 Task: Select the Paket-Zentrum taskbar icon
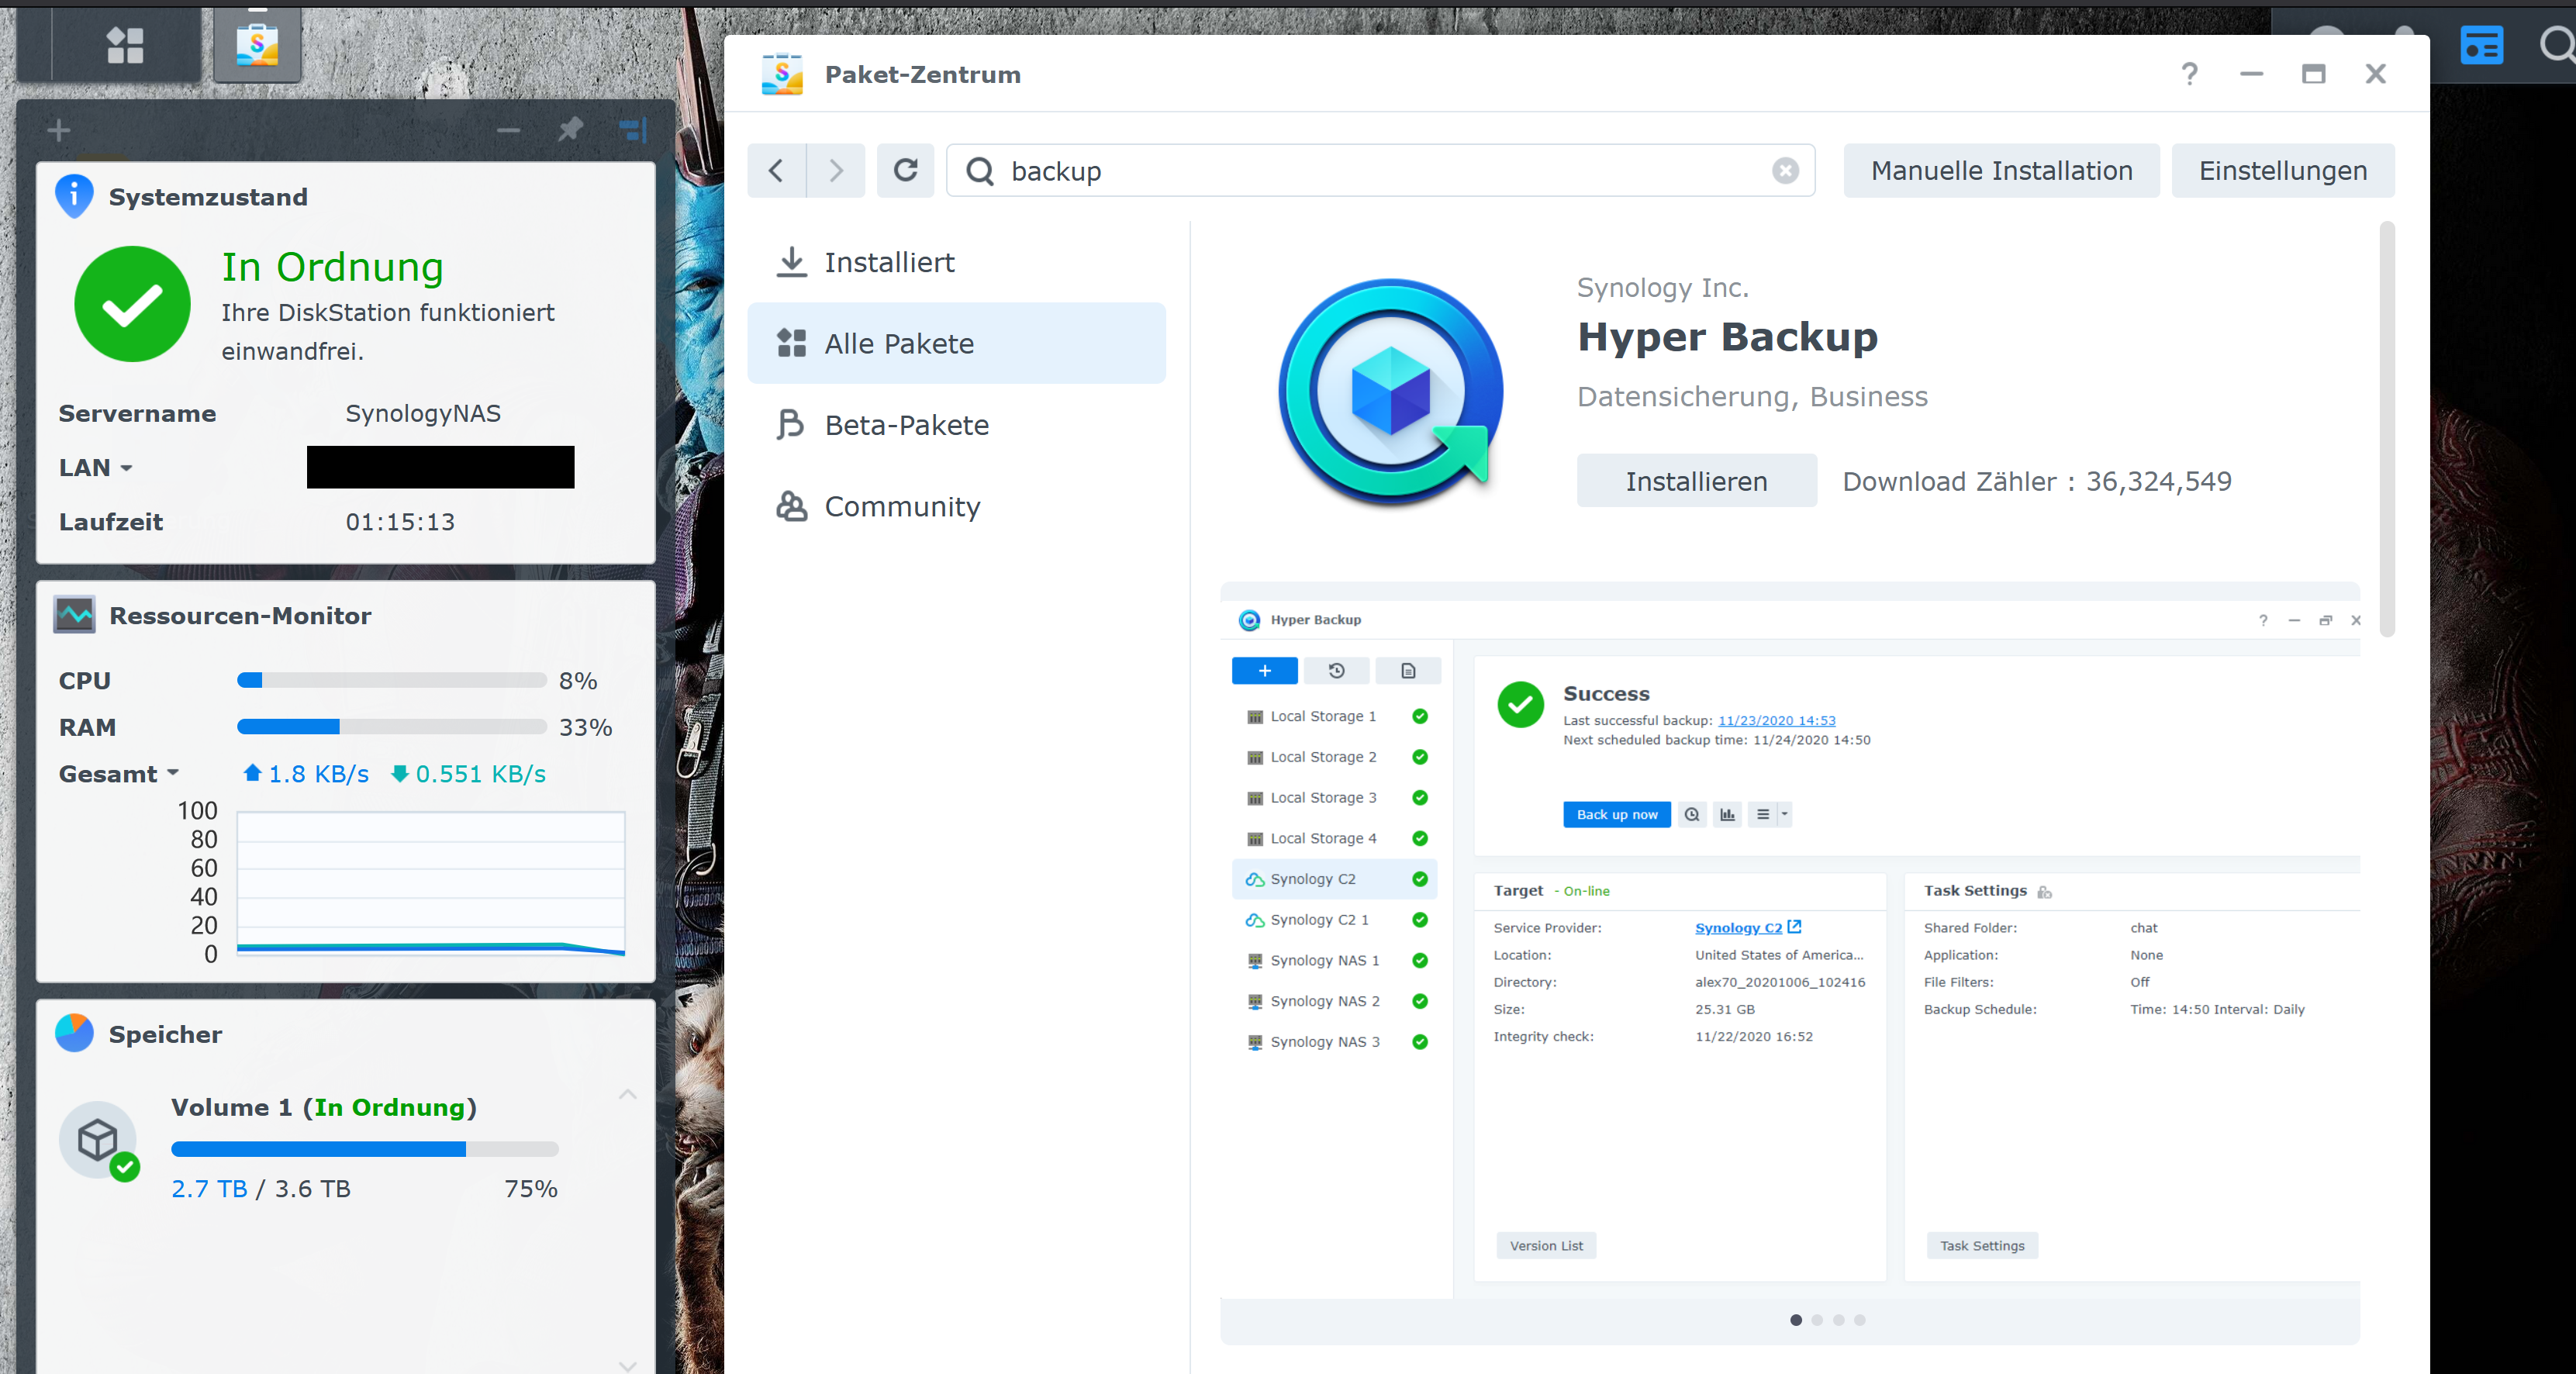(x=257, y=45)
